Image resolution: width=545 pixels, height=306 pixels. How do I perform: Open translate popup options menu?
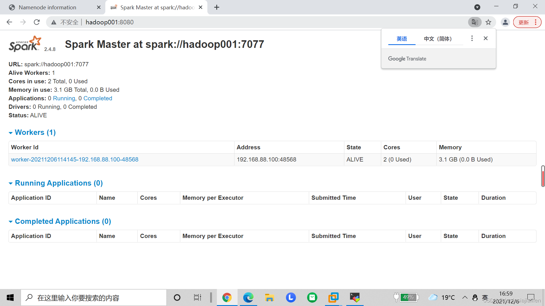(x=472, y=38)
